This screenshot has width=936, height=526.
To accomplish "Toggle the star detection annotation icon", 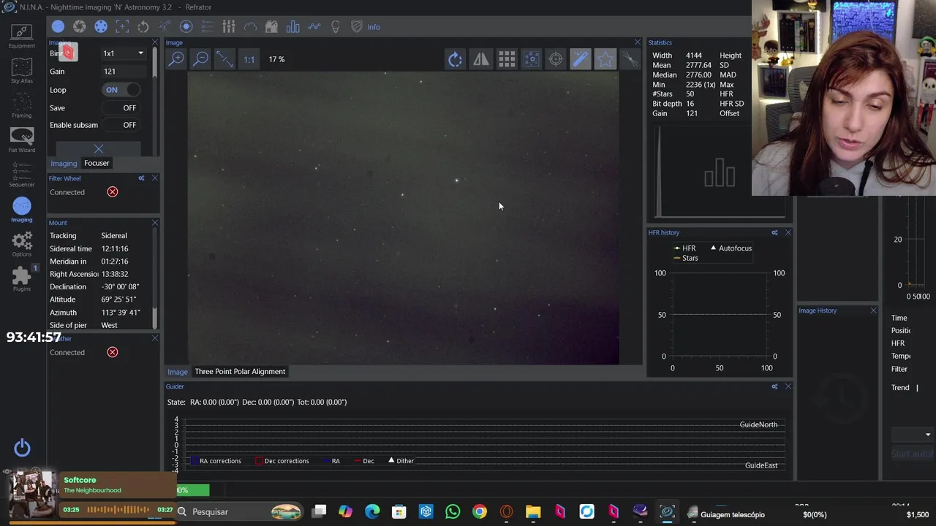I will (531, 59).
